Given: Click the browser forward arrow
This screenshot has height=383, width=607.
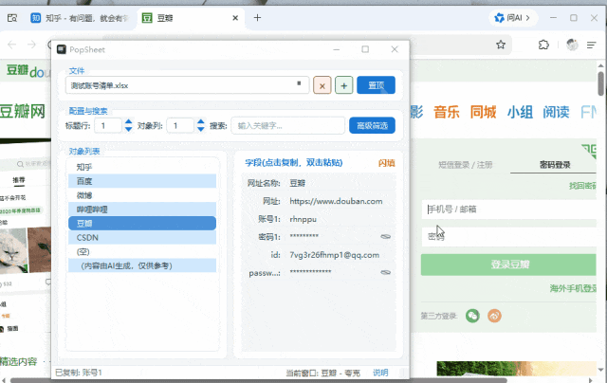Looking at the screenshot, I should [x=31, y=45].
